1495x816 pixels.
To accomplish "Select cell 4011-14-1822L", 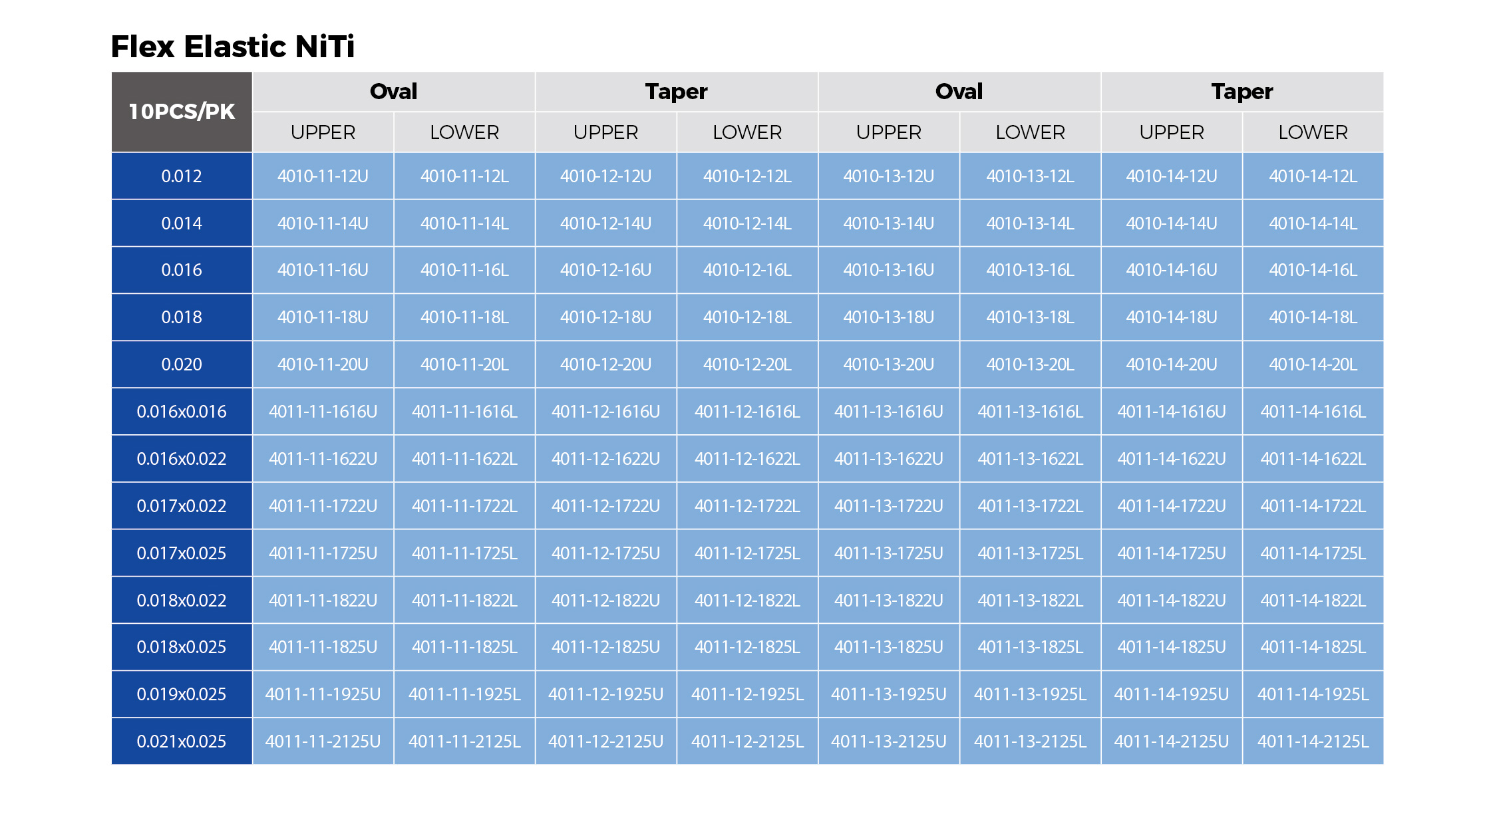I will (1313, 601).
